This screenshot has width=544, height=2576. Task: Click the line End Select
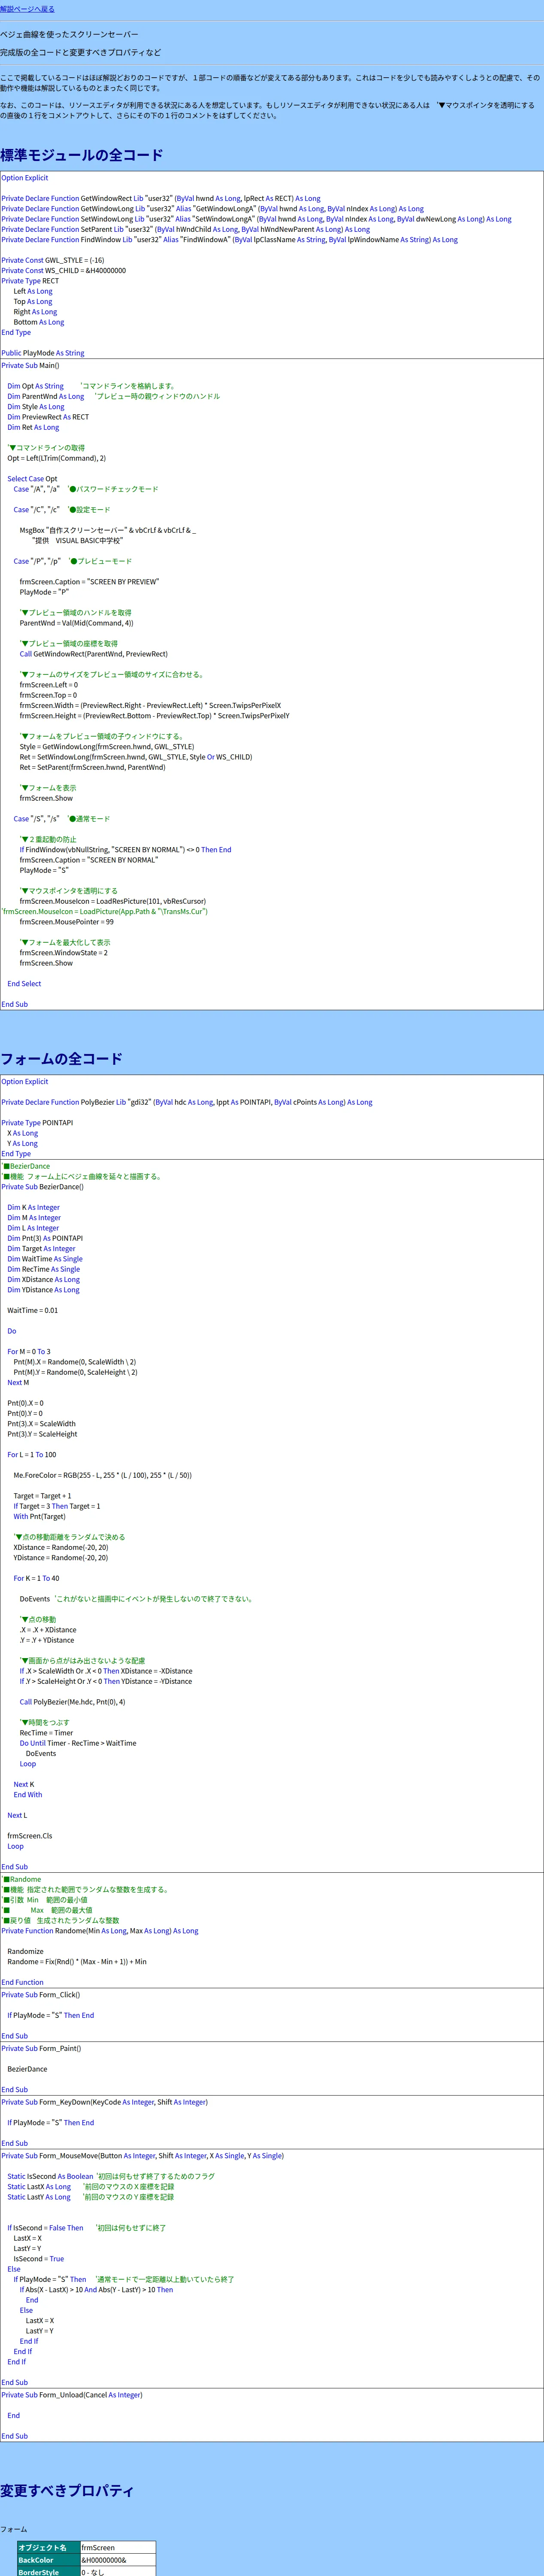click(x=25, y=984)
